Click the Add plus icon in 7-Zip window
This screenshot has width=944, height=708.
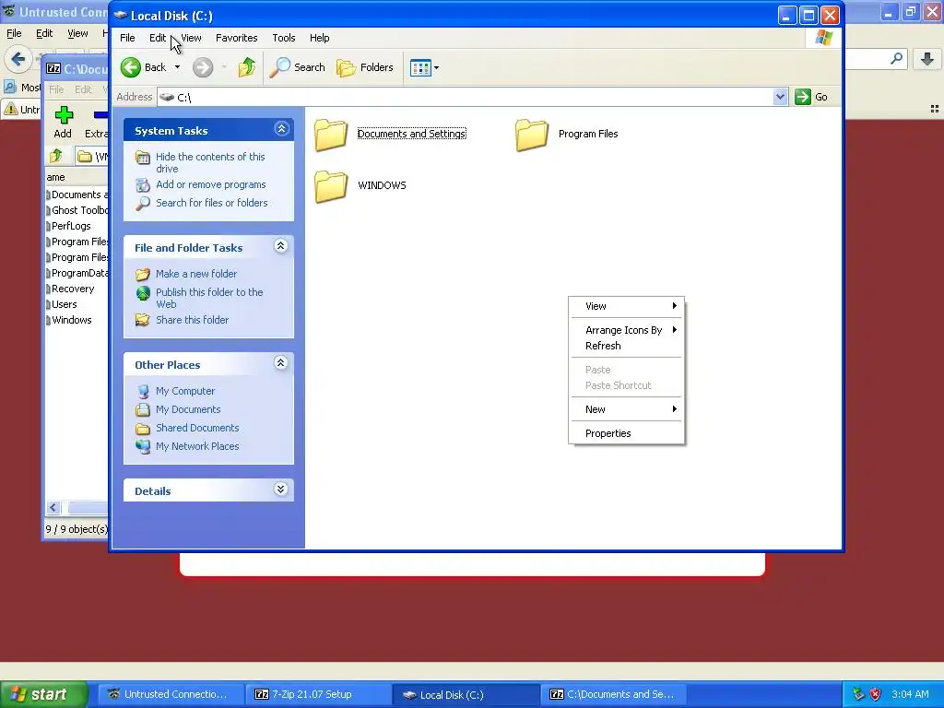(64, 115)
